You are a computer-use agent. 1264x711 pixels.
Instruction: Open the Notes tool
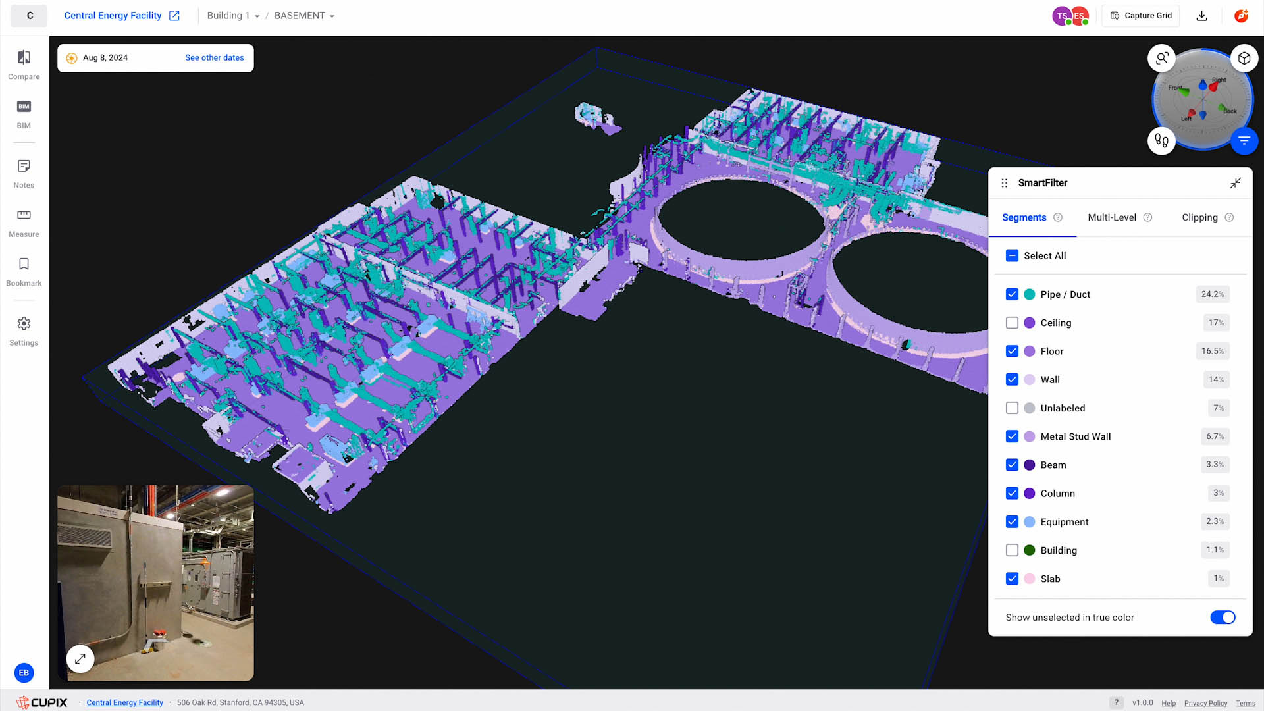coord(24,174)
